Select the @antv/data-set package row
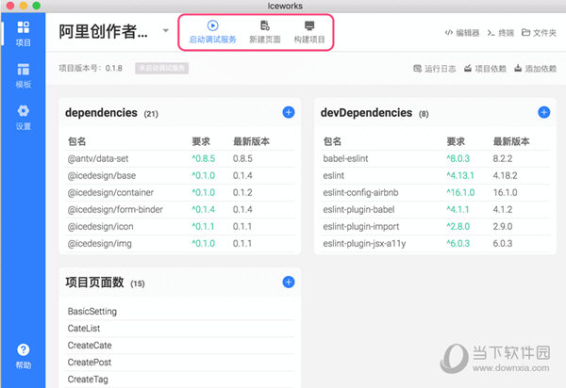This screenshot has width=566, height=388. (180, 158)
